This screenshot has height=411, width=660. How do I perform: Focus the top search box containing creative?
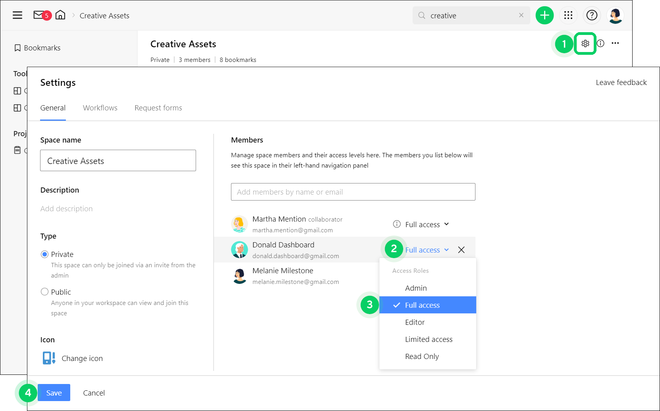[x=471, y=15]
